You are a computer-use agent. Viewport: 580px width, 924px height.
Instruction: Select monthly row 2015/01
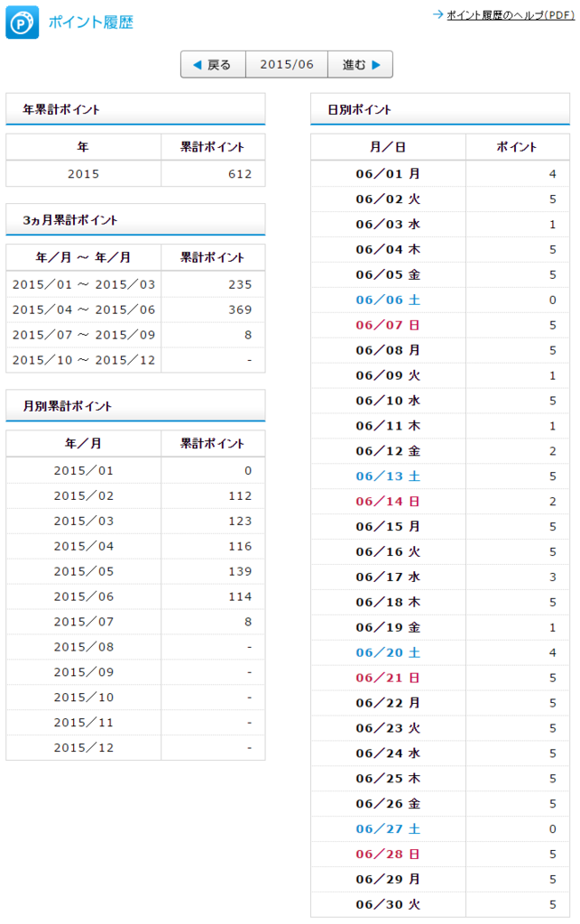point(135,470)
